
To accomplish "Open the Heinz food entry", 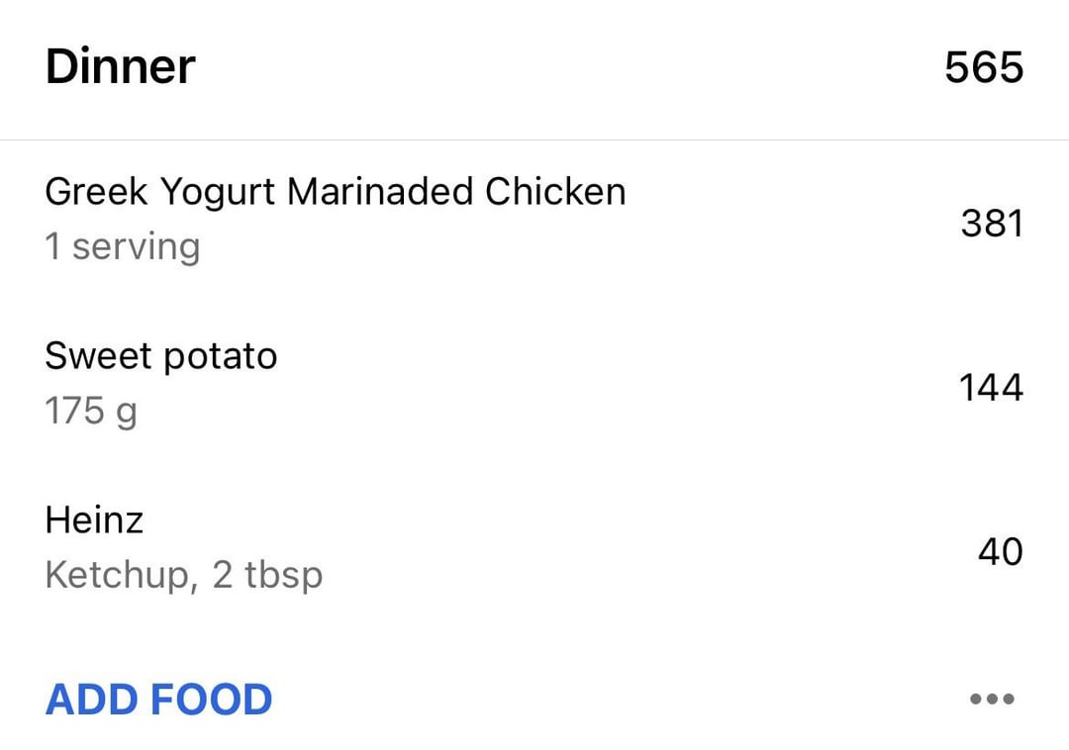I will tap(94, 520).
